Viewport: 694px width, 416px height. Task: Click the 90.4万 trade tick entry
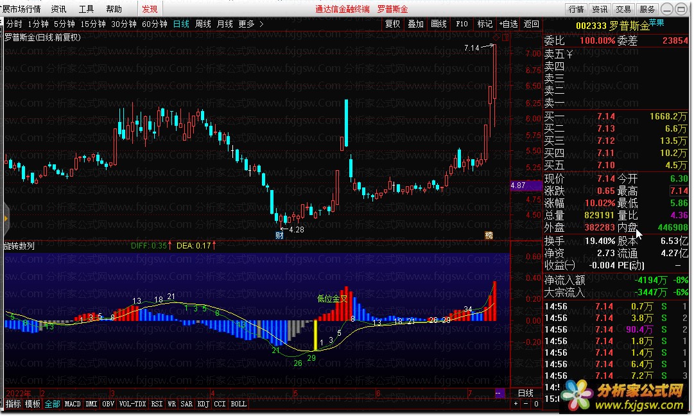point(639,330)
